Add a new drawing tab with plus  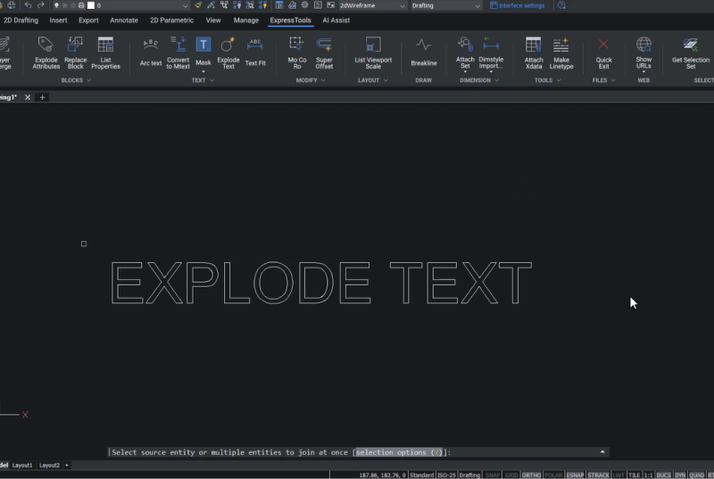click(x=42, y=97)
